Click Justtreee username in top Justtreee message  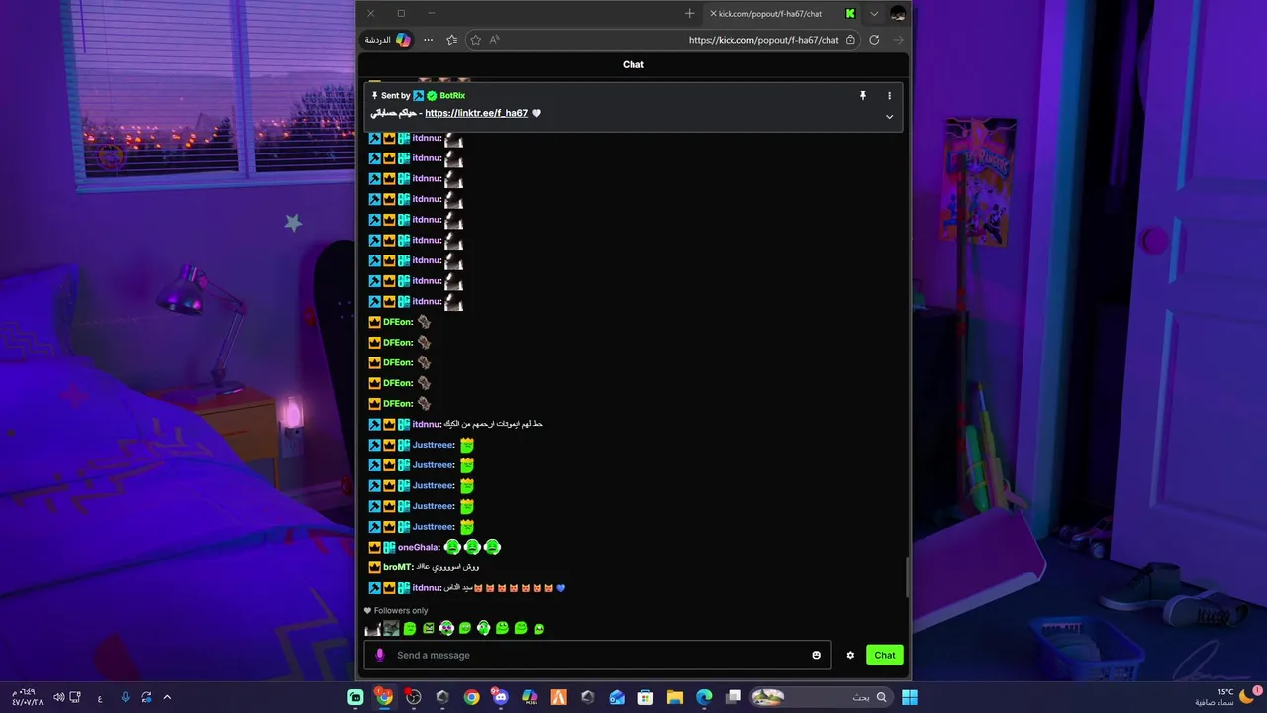coord(434,445)
